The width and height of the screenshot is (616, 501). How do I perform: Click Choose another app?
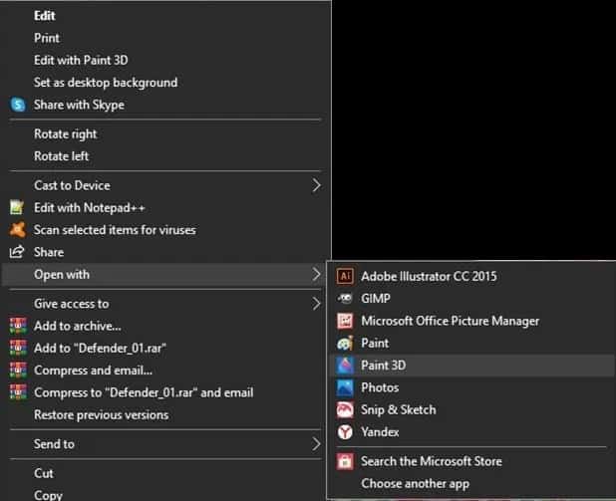(415, 484)
